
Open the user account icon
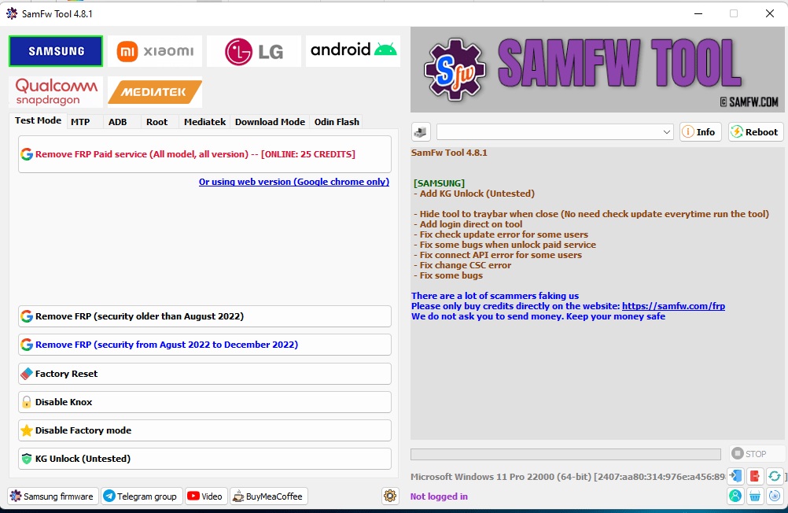(735, 496)
